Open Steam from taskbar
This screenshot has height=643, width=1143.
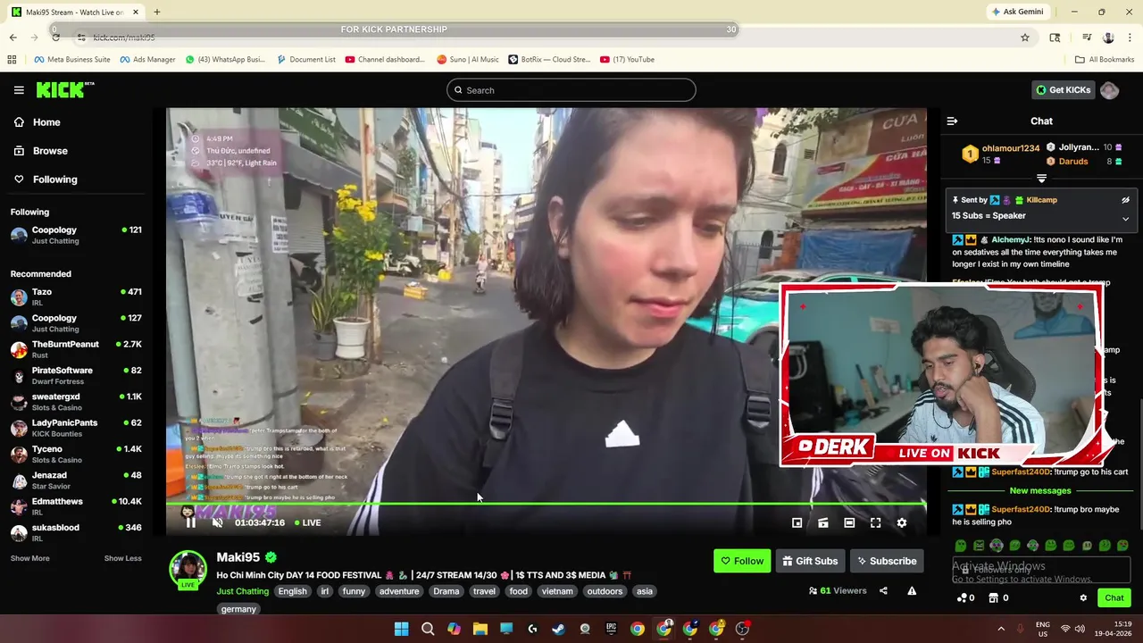click(x=559, y=629)
